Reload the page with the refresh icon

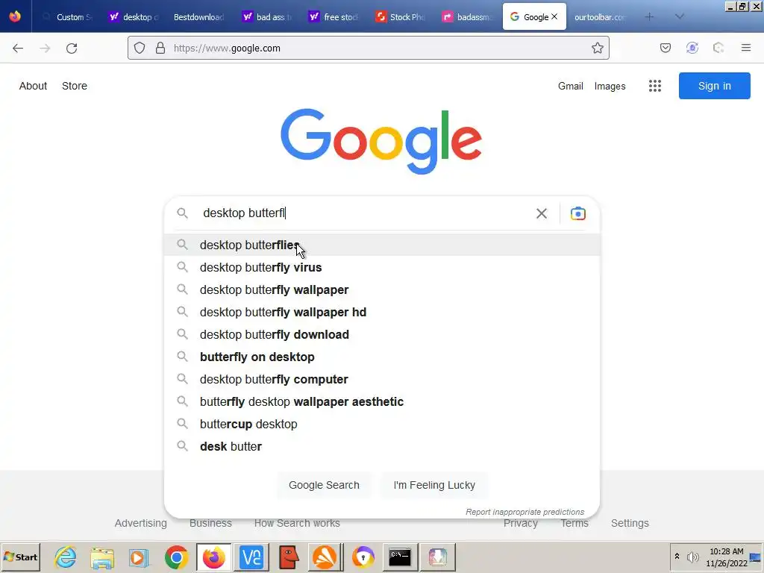[x=72, y=48]
